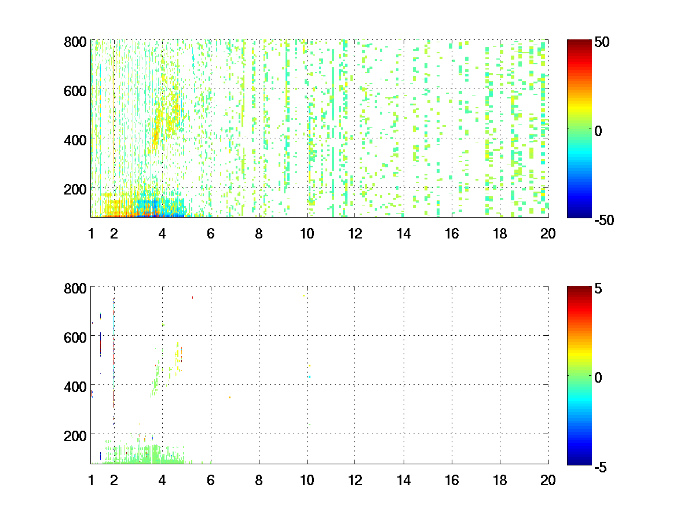Image resolution: width=695 pixels, height=521 pixels.
Task: Click the bottom plot's "1" x-axis tick label
Action: point(91,480)
